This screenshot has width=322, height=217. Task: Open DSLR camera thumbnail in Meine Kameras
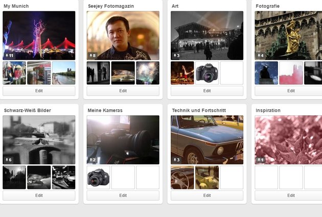(98, 177)
